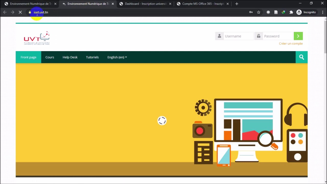Click into the Password field

click(277, 36)
